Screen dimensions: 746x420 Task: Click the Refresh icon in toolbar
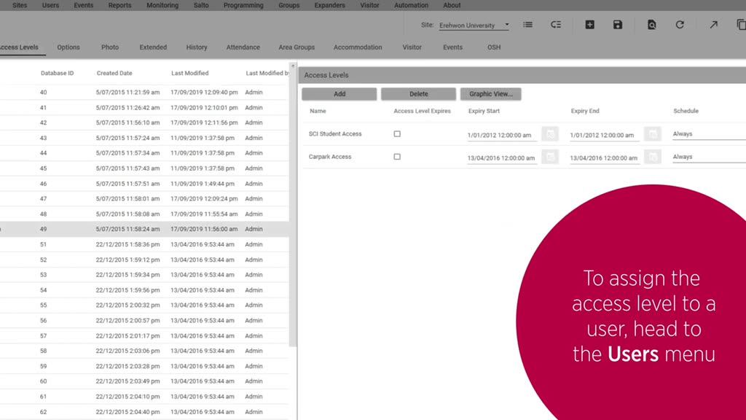pyautogui.click(x=680, y=24)
